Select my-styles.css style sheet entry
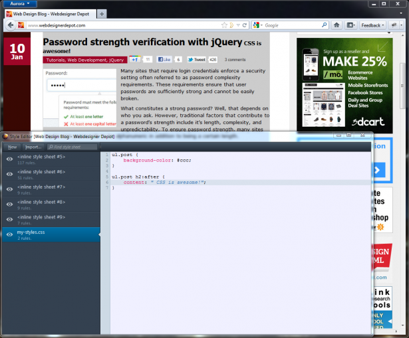 [51, 234]
